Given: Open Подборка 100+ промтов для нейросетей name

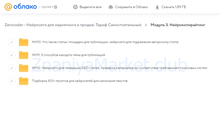Looking at the screenshot, I should tap(80, 81).
